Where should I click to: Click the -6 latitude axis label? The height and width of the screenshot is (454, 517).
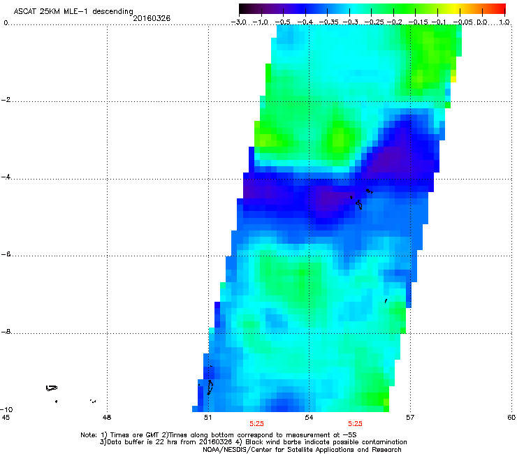pos(6,254)
